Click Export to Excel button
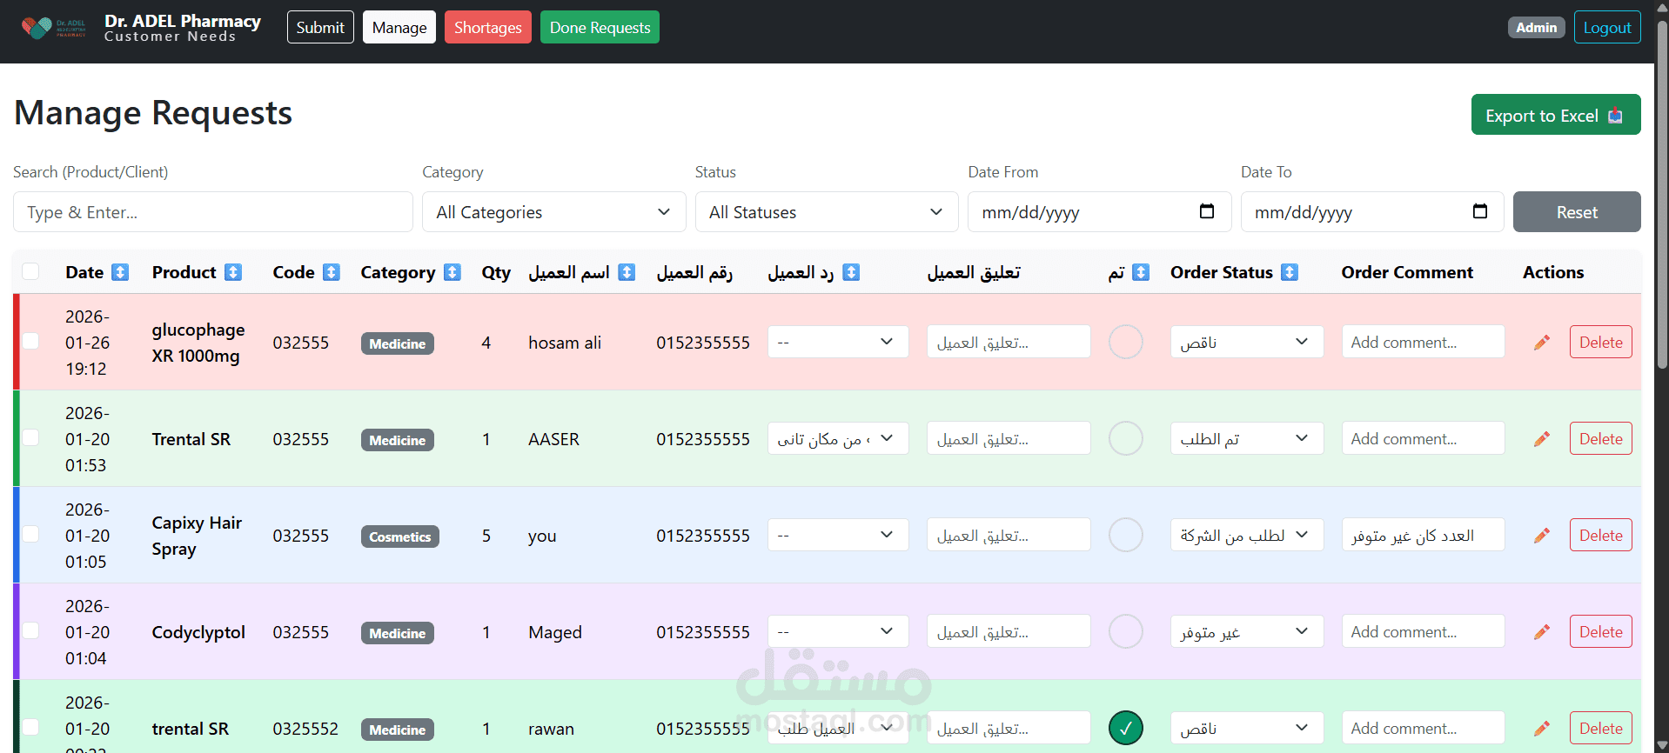This screenshot has height=753, width=1669. click(1556, 115)
